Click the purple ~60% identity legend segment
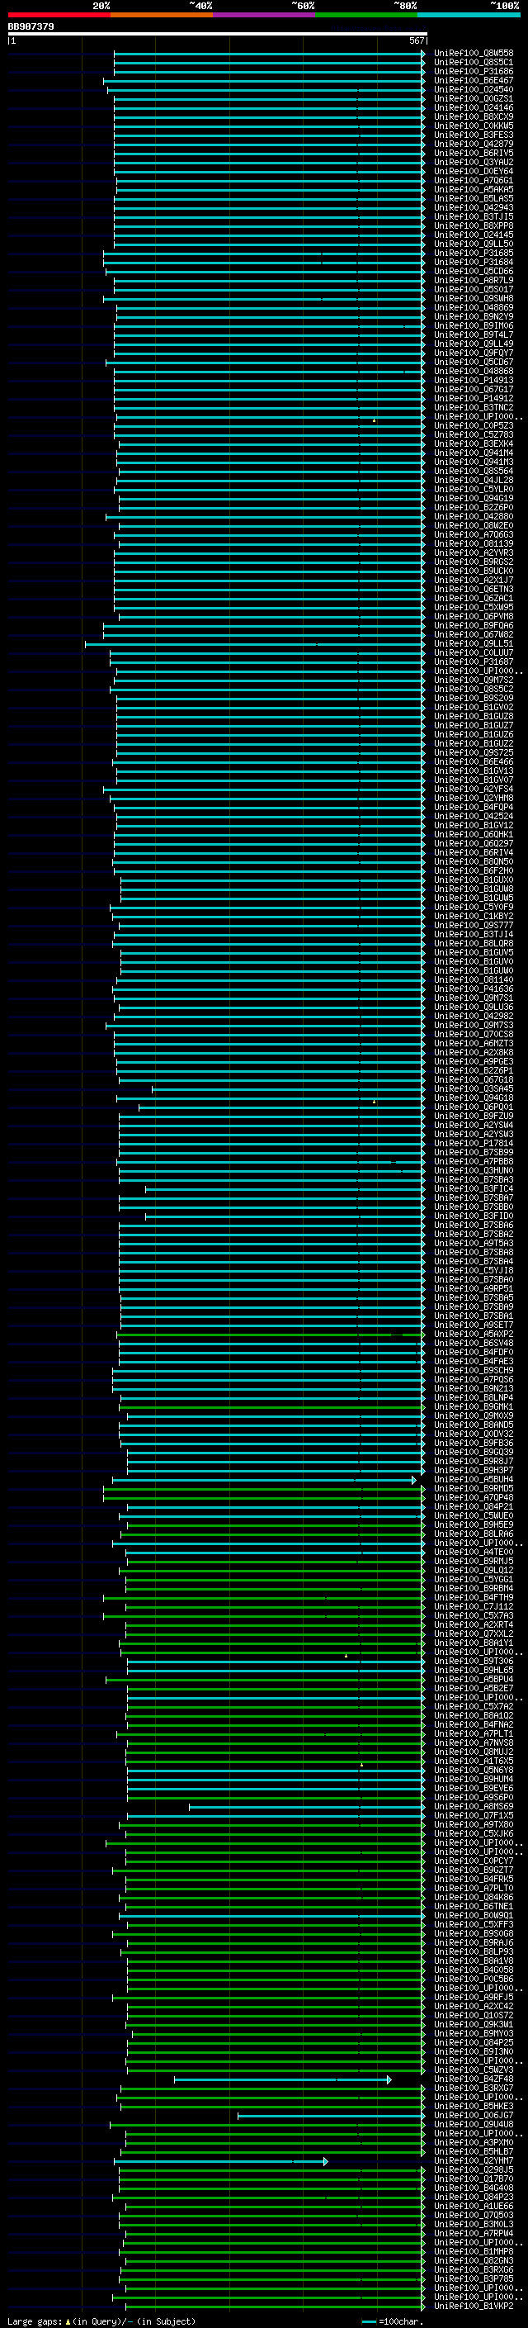 [x=263, y=15]
